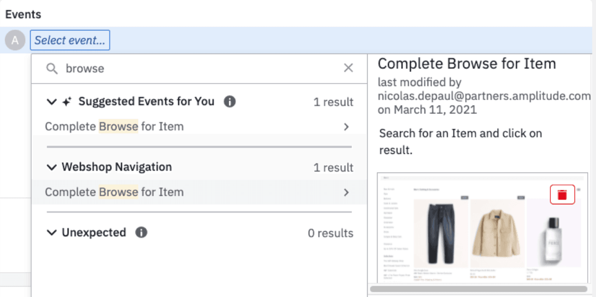Click info icon next to Suggested Events for You
This screenshot has width=596, height=297.
click(229, 102)
